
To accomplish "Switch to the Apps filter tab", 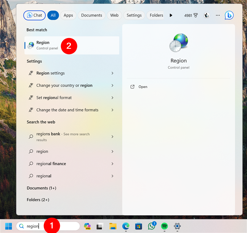I will pyautogui.click(x=68, y=15).
